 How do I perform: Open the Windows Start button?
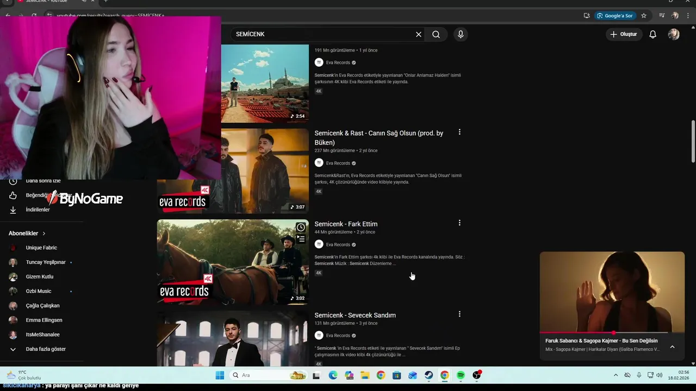coord(220,375)
